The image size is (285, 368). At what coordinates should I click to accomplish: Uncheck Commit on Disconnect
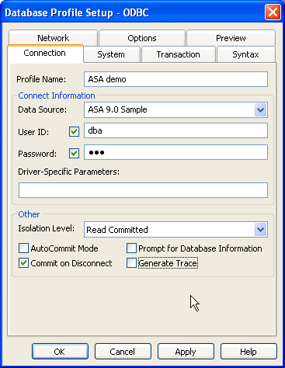pyautogui.click(x=23, y=263)
